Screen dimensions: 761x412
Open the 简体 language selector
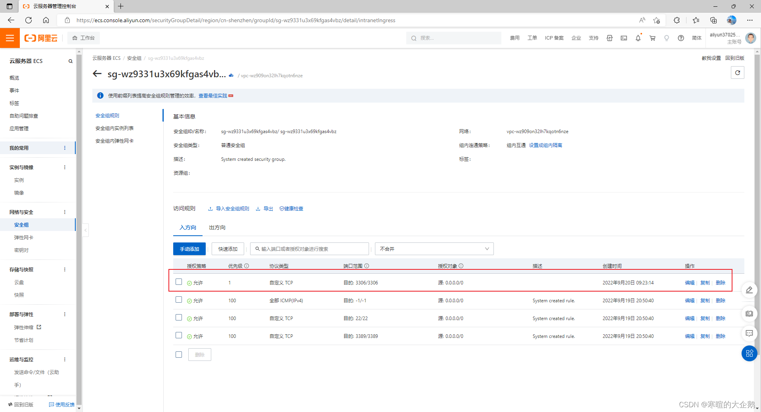[x=696, y=38]
